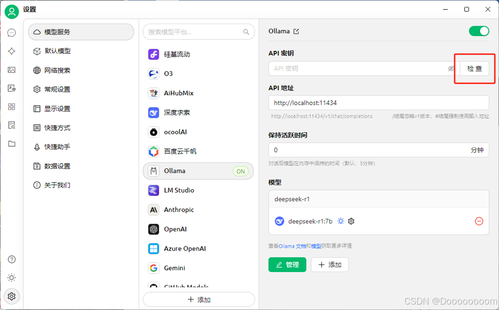The height and width of the screenshot is (310, 499).
Task: Click the reasoning sun icon on deepseek-r1:7b
Action: click(x=341, y=221)
